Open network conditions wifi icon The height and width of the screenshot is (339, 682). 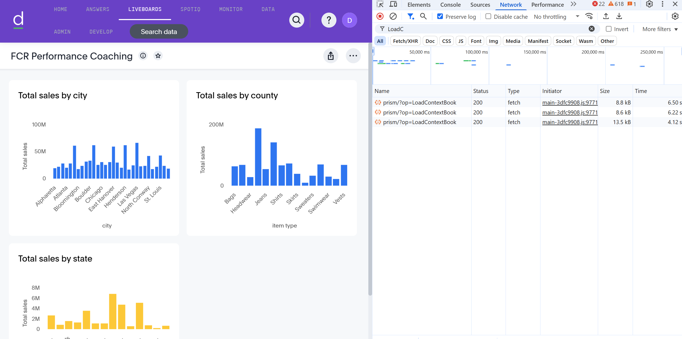click(589, 16)
